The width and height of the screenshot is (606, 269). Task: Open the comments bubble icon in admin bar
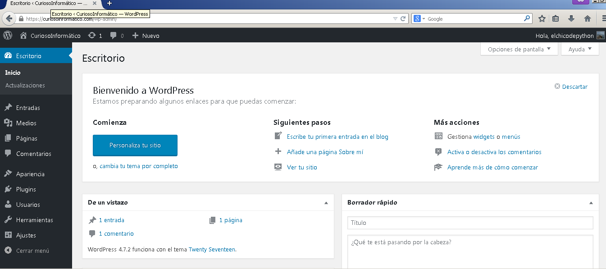click(x=114, y=35)
